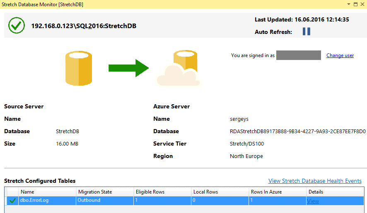Click the Eligible Rows value 1 cell
This screenshot has height=213, width=367.
162,201
